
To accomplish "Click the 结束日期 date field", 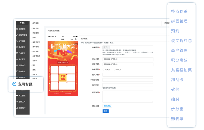I will coord(128,64).
